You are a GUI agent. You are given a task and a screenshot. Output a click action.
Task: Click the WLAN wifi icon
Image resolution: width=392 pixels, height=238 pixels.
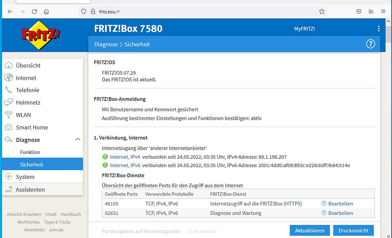[9, 115]
